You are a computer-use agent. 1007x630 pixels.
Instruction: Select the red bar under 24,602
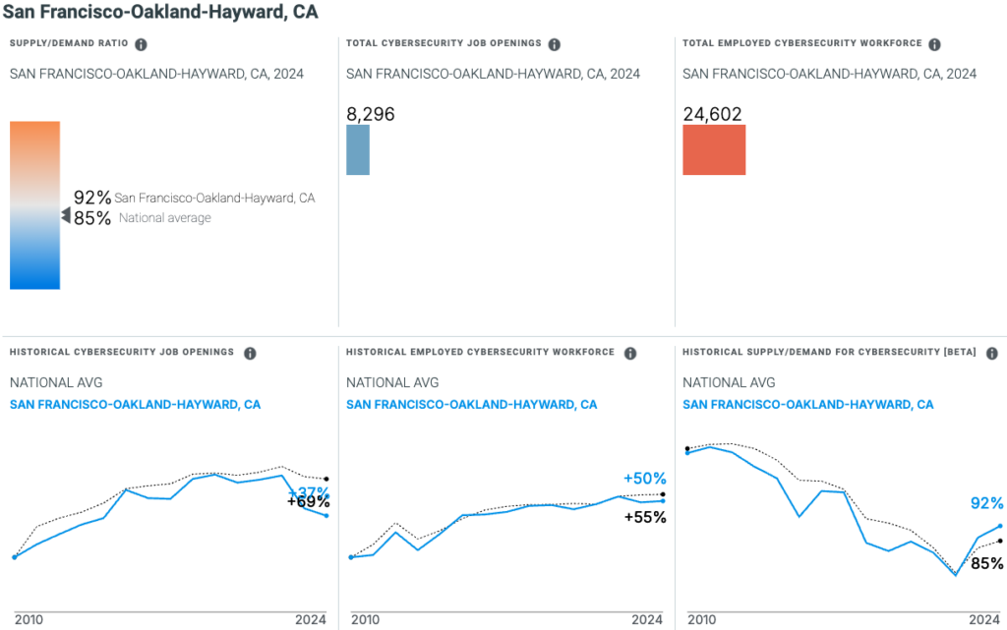(714, 149)
